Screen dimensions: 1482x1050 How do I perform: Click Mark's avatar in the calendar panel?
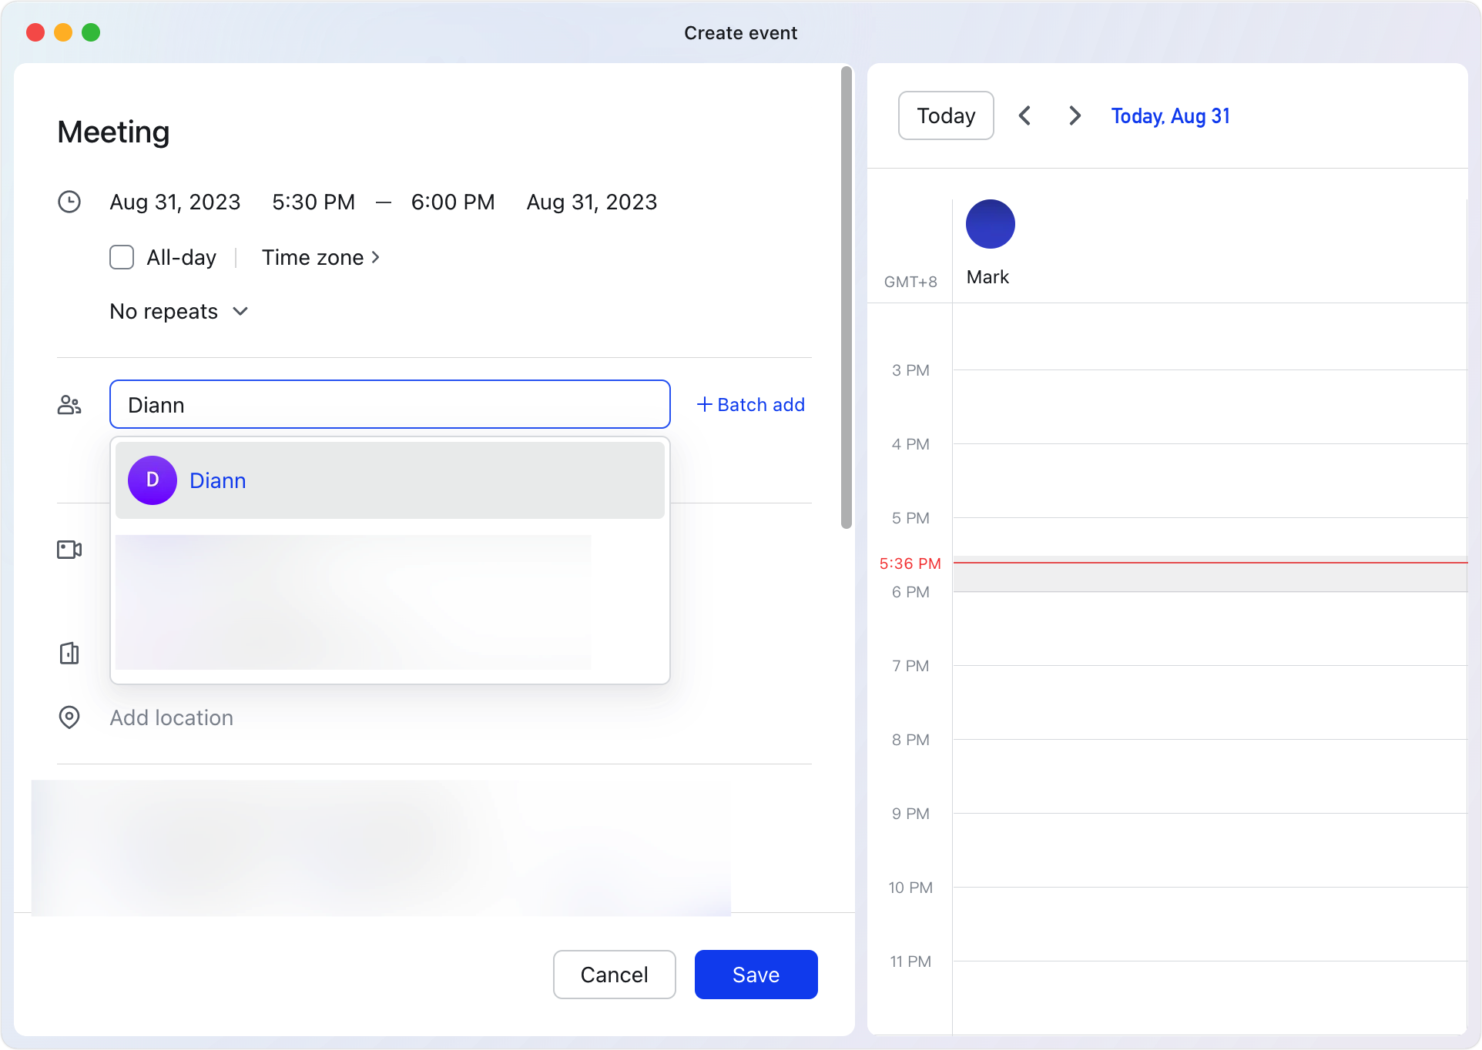coord(990,223)
